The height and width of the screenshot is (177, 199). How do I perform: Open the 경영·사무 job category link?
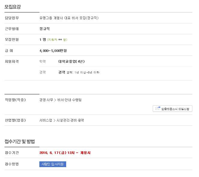click(46, 100)
